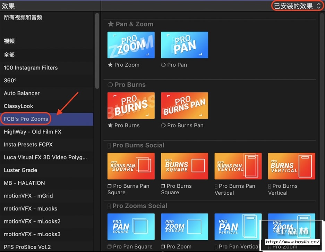The height and width of the screenshot is (252, 325).
Task: Click the Pro Burns Pan Vertical label
Action: [x=235, y=189]
